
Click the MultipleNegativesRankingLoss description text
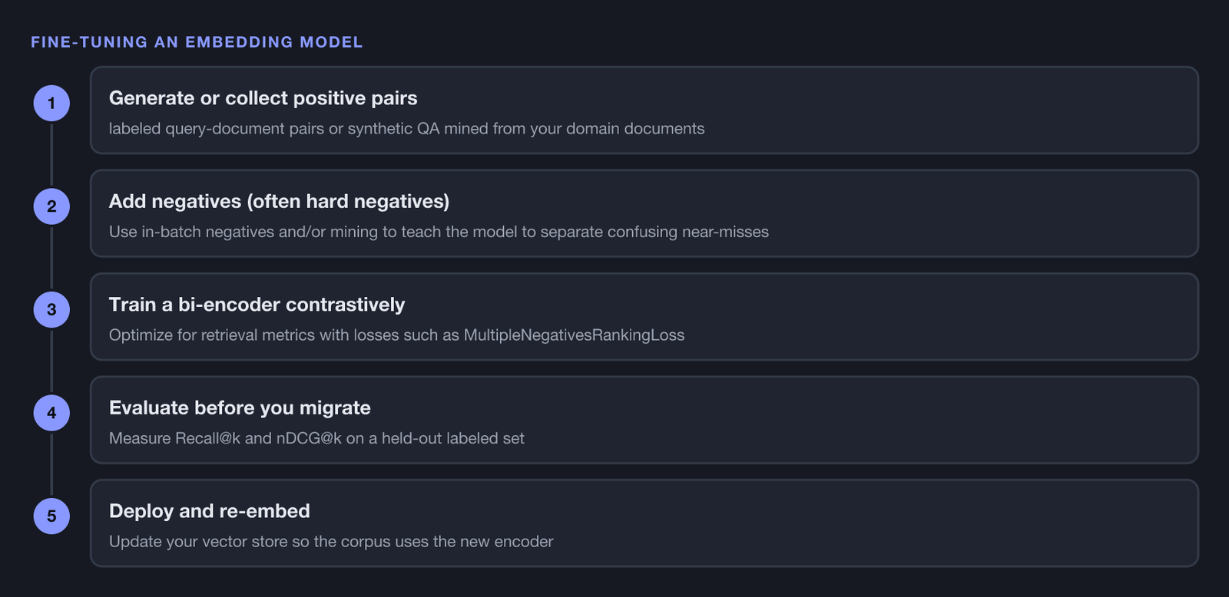396,335
